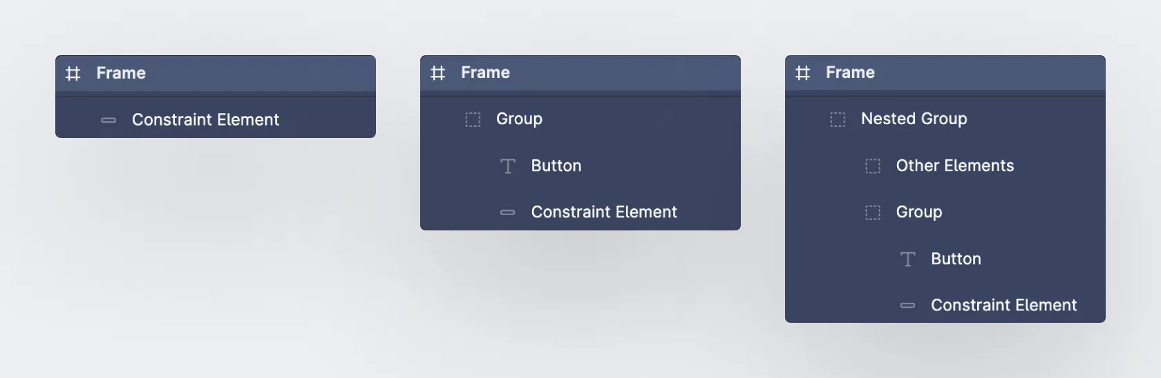The image size is (1161, 378).
Task: Select the Nested Group layer
Action: [x=914, y=119]
